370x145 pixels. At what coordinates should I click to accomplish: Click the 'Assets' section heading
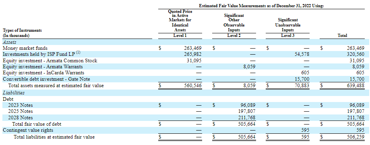[9, 42]
